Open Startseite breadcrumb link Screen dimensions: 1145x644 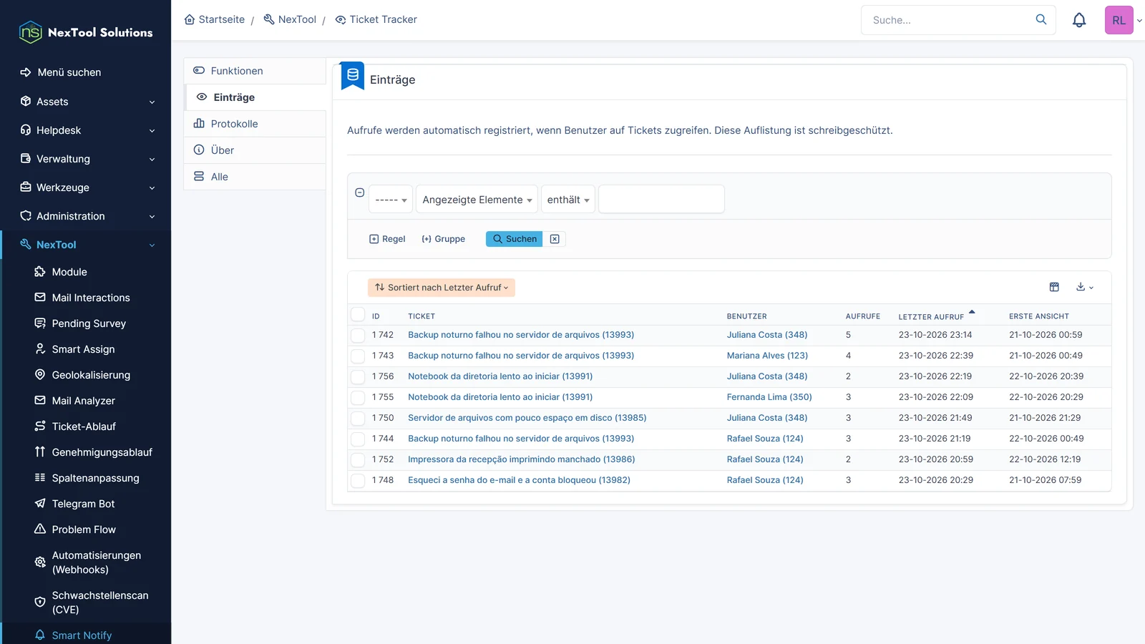(215, 19)
